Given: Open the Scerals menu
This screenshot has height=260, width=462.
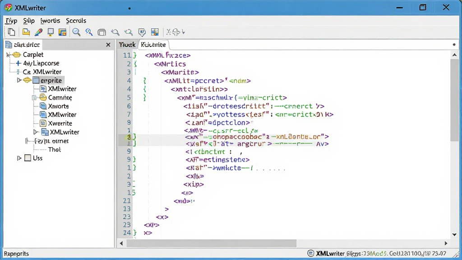Looking at the screenshot, I should (x=76, y=21).
